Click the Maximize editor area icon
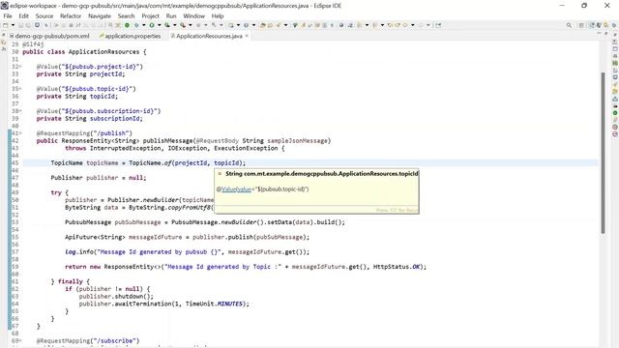Viewport: 619px width, 348px height. point(606,34)
